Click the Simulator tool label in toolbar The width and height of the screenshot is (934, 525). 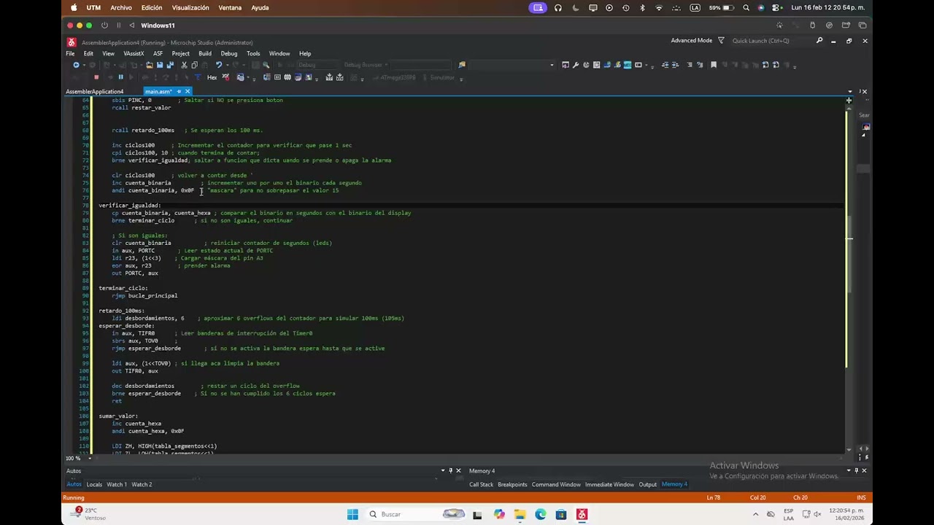coord(442,77)
